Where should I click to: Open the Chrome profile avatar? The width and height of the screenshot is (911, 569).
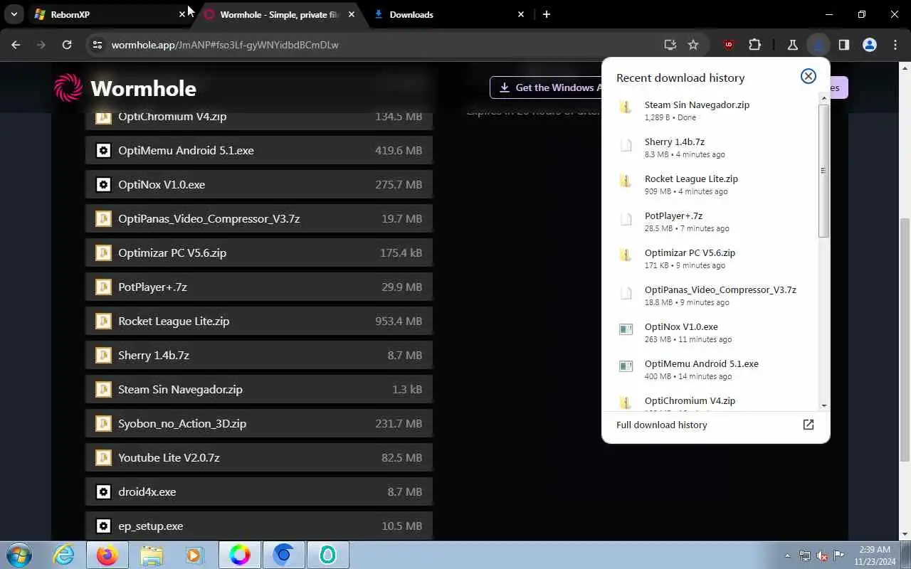870,45
